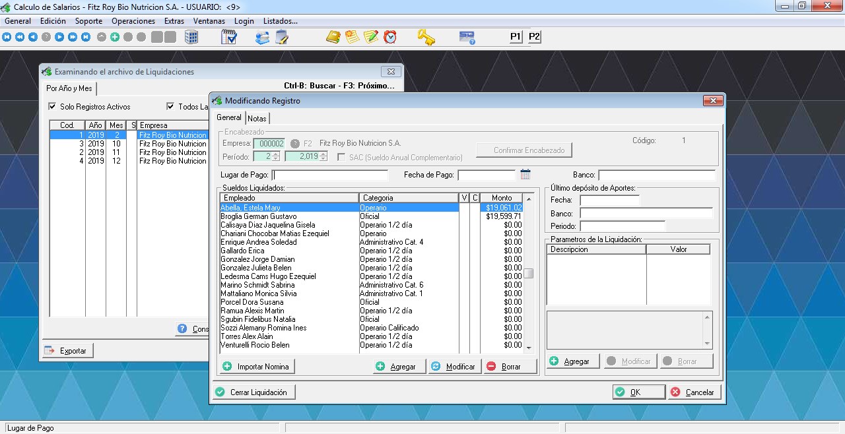Open the calculator icon in toolbar
Image resolution: width=845 pixels, height=434 pixels.
[191, 37]
